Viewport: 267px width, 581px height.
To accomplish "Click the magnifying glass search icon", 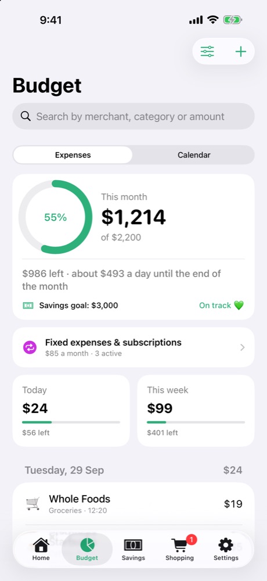I will [26, 116].
